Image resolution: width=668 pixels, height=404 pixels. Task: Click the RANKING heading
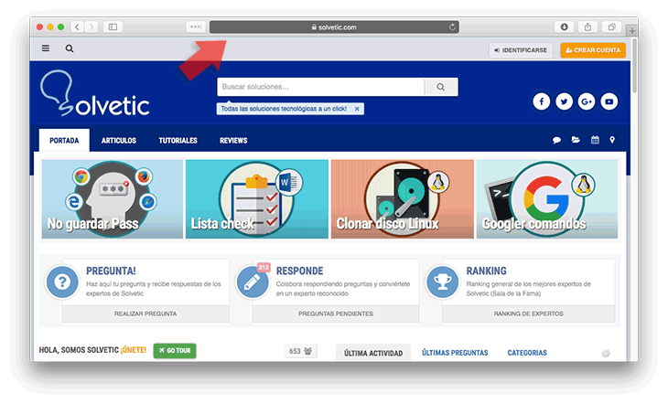486,271
